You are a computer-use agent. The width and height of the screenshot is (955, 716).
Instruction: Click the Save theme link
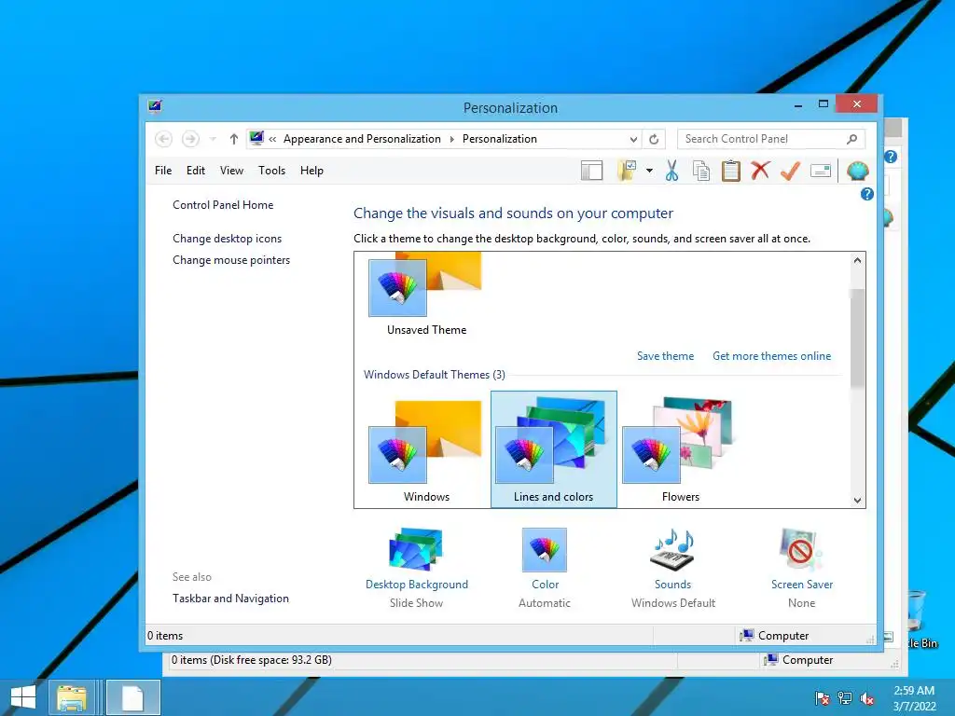(x=665, y=356)
